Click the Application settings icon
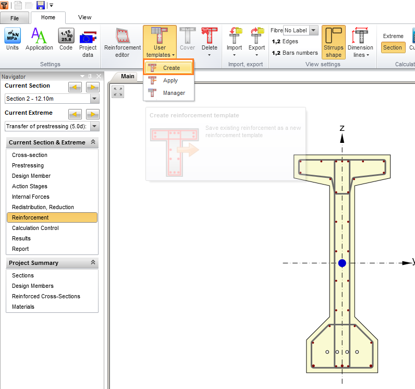 tap(39, 40)
